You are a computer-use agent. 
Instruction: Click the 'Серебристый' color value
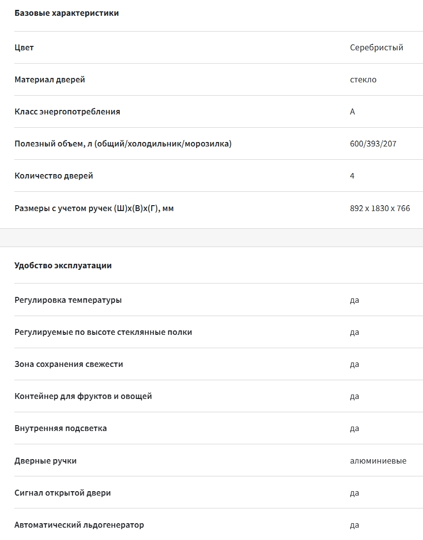[377, 47]
